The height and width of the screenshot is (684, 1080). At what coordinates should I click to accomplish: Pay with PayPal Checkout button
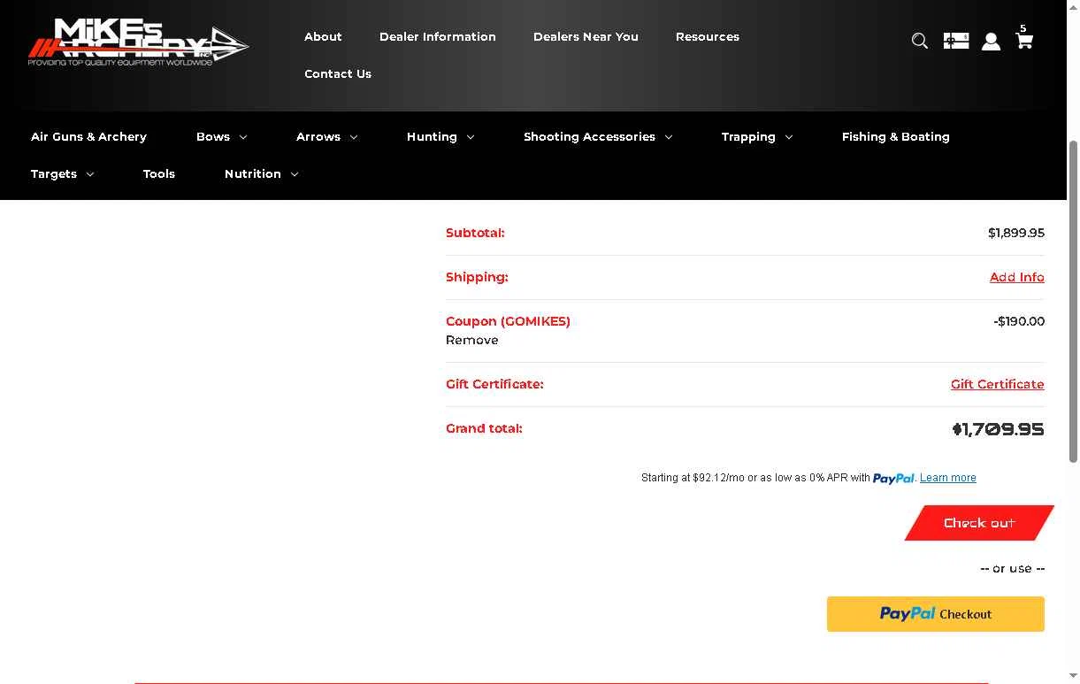pos(936,614)
